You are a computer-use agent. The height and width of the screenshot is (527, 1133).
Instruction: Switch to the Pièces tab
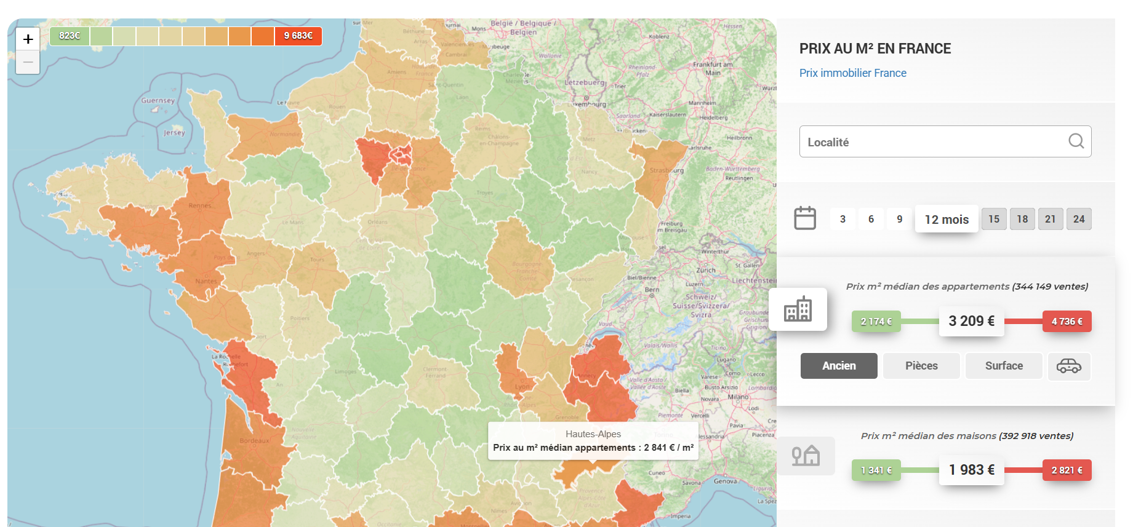click(x=921, y=366)
